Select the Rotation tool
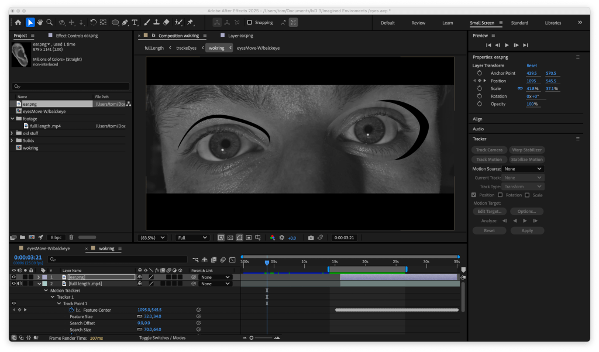The image size is (599, 352). coord(93,23)
